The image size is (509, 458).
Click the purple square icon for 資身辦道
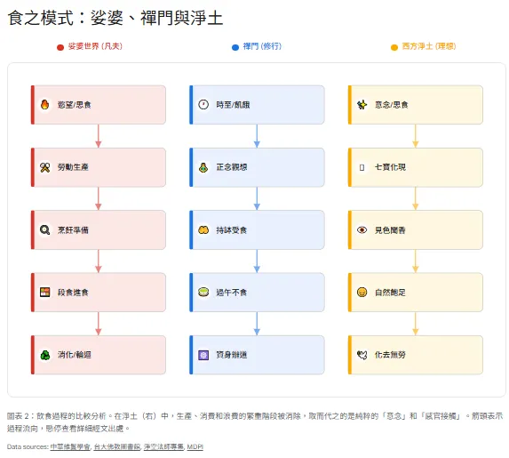coord(203,355)
